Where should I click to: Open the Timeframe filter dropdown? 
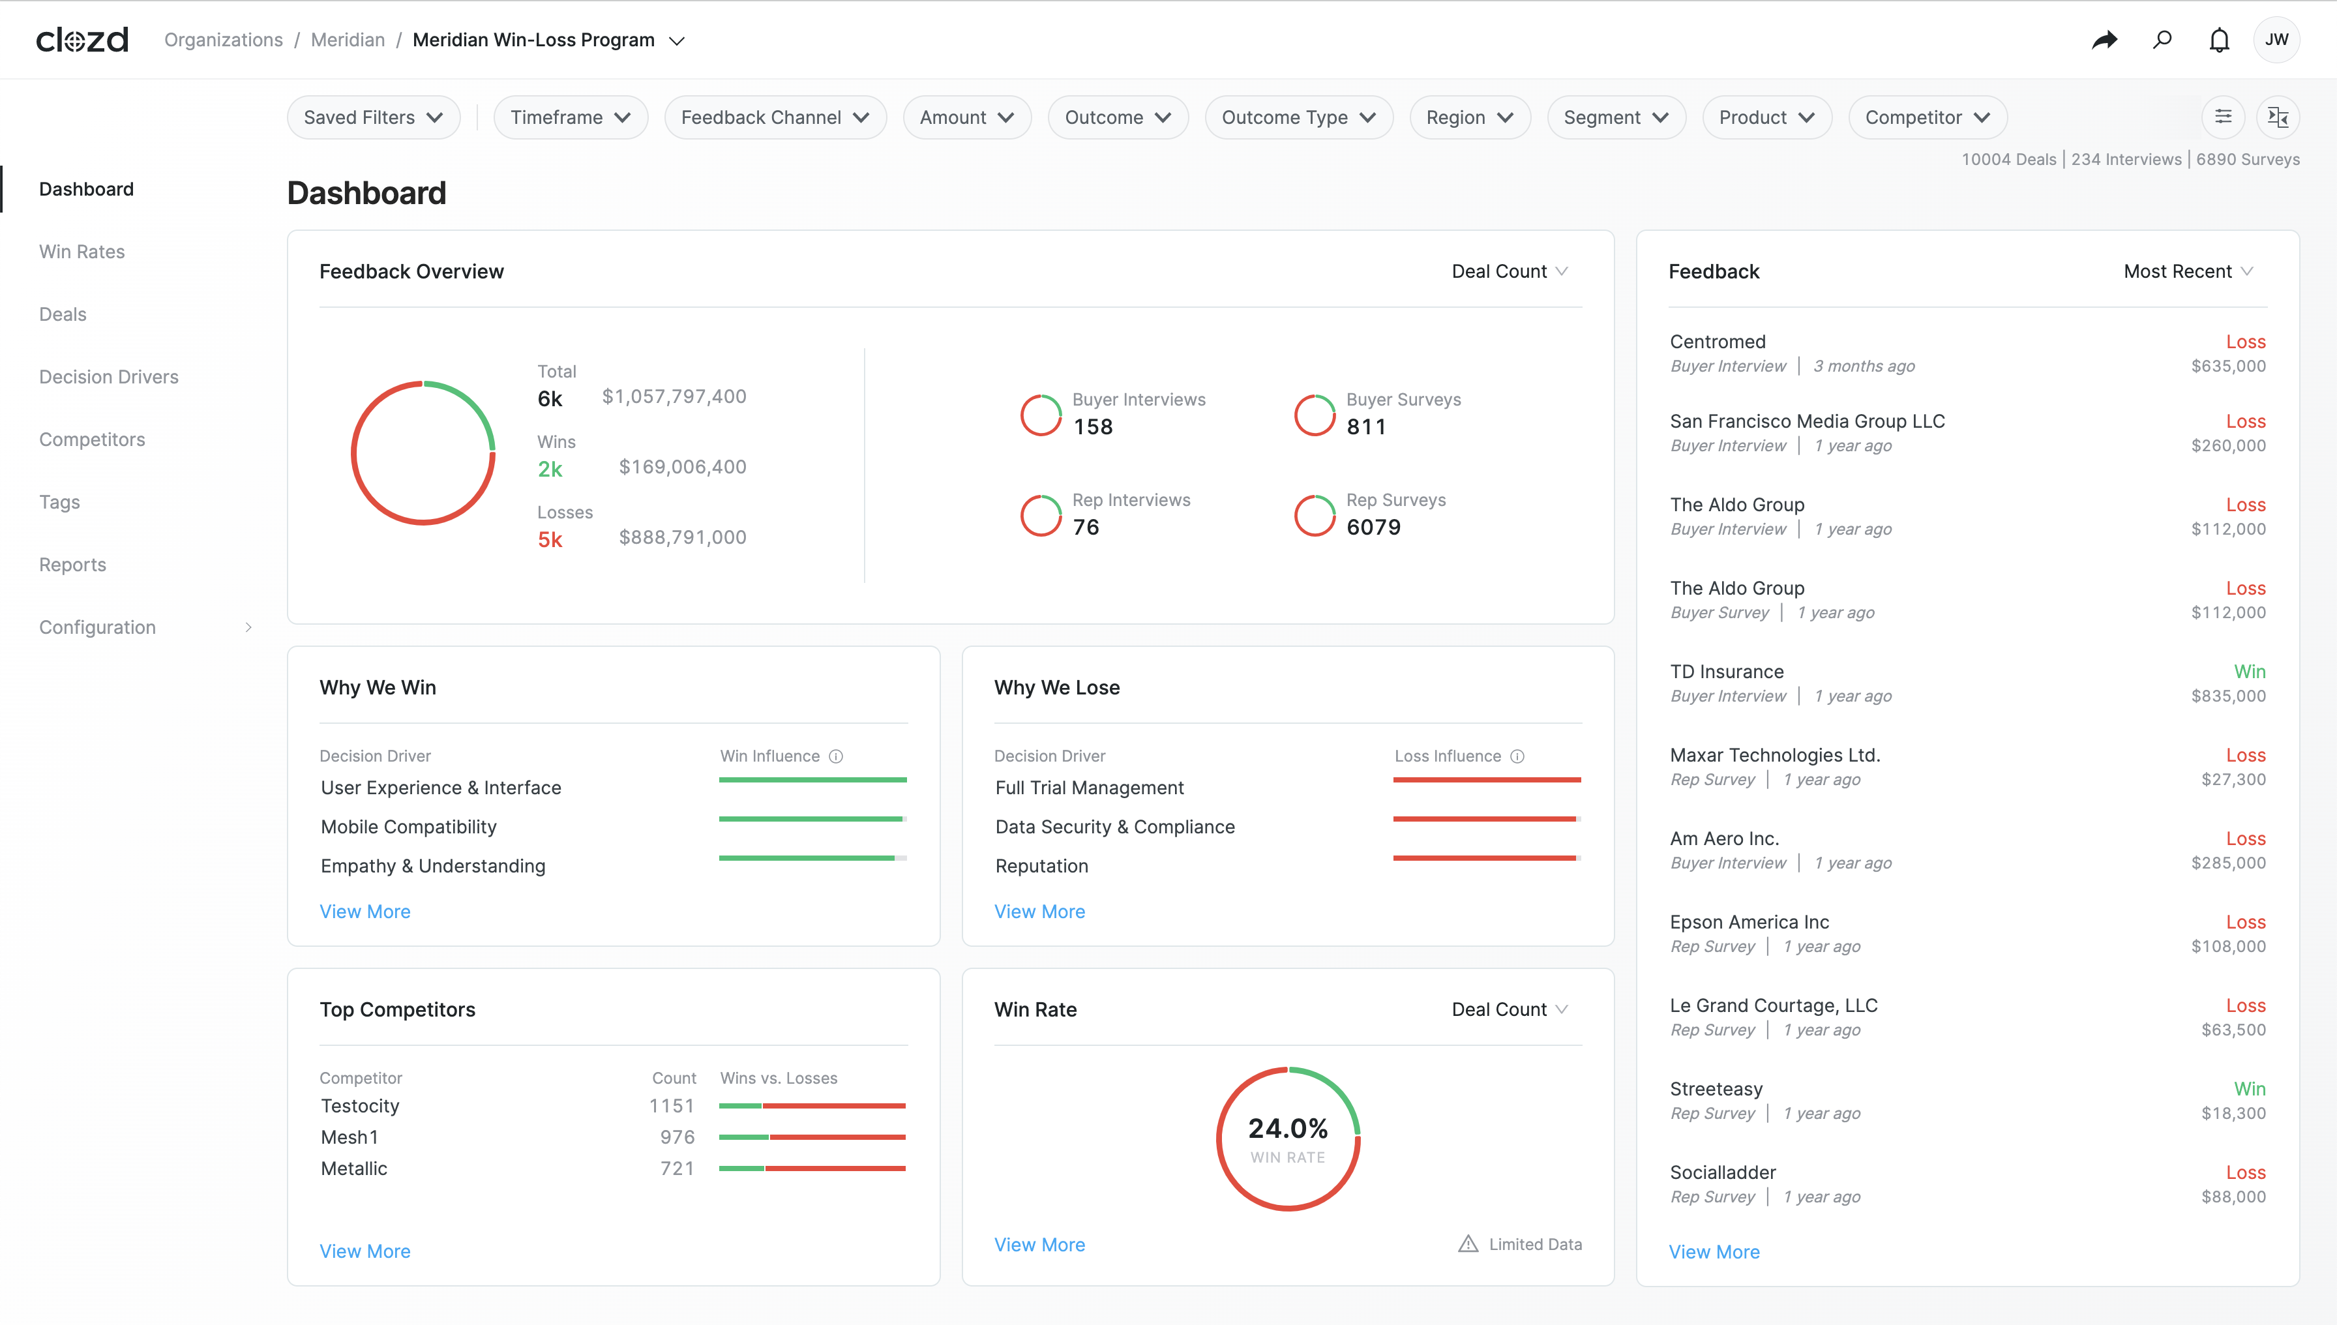pos(570,117)
